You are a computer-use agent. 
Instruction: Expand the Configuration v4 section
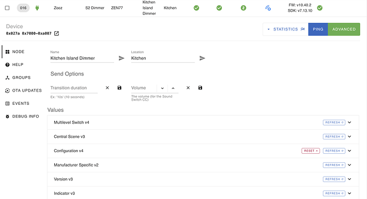349,151
